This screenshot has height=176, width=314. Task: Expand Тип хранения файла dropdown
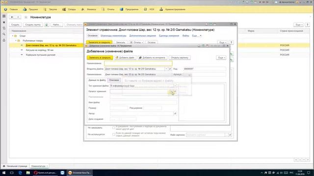(175, 86)
